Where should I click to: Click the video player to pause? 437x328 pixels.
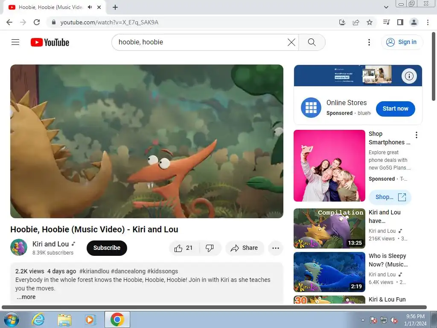(x=147, y=141)
